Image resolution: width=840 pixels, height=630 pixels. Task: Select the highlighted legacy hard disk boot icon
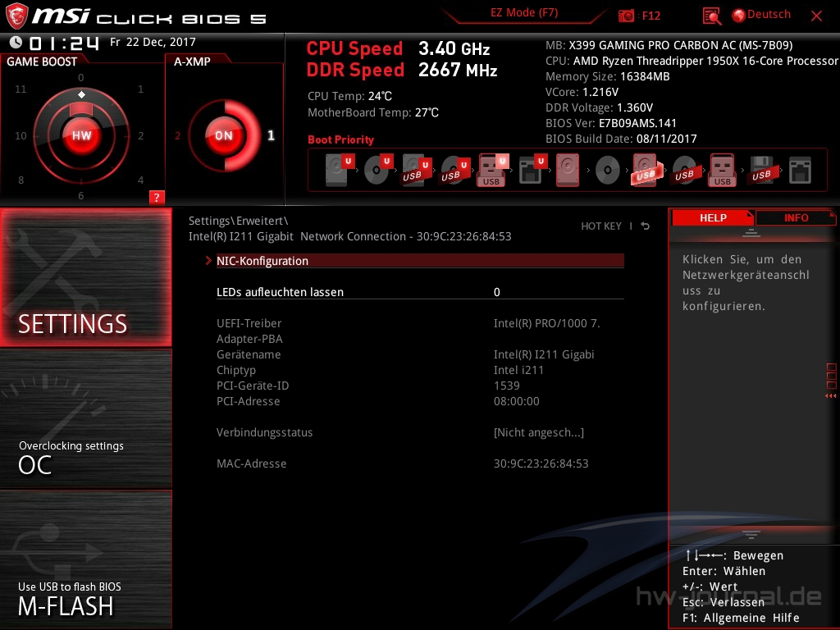[x=568, y=170]
